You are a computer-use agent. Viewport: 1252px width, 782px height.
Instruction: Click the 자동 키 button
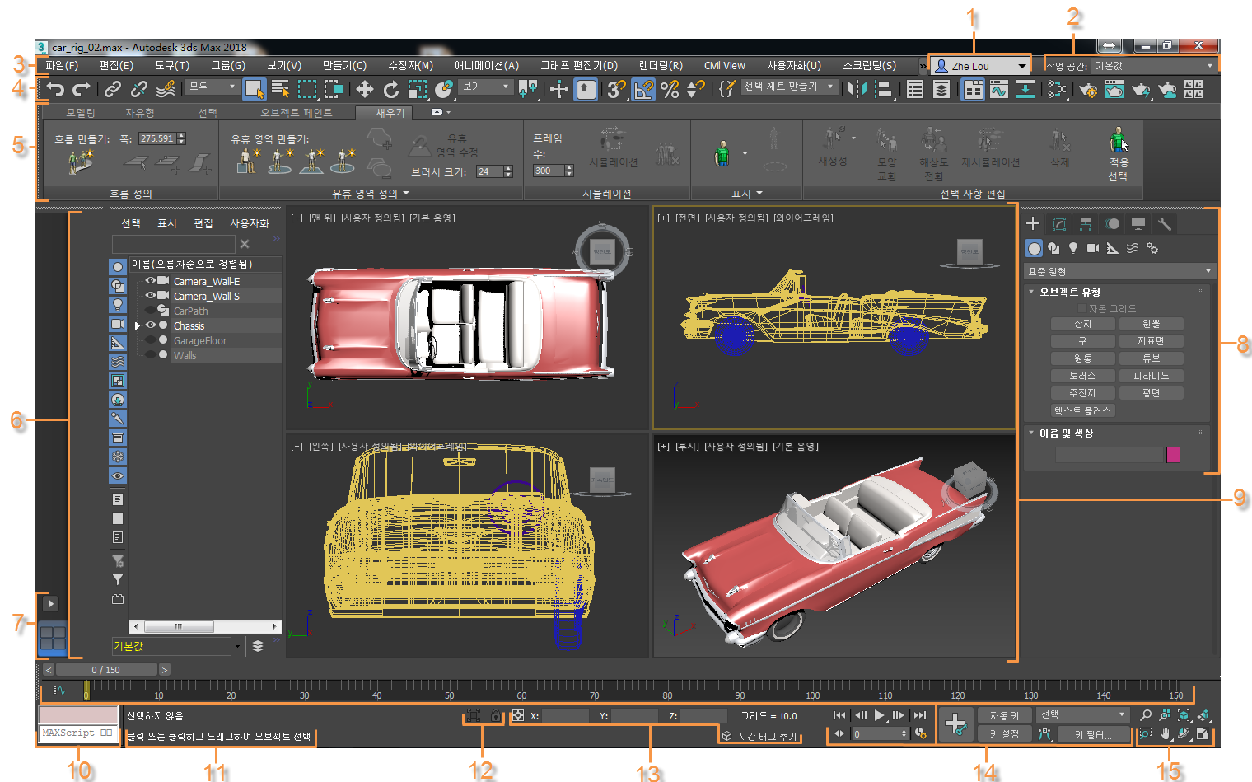coord(1004,716)
